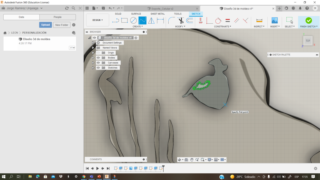Open the DESIGN workspace dropdown
Screen dimensions: 320x180
[98, 20]
